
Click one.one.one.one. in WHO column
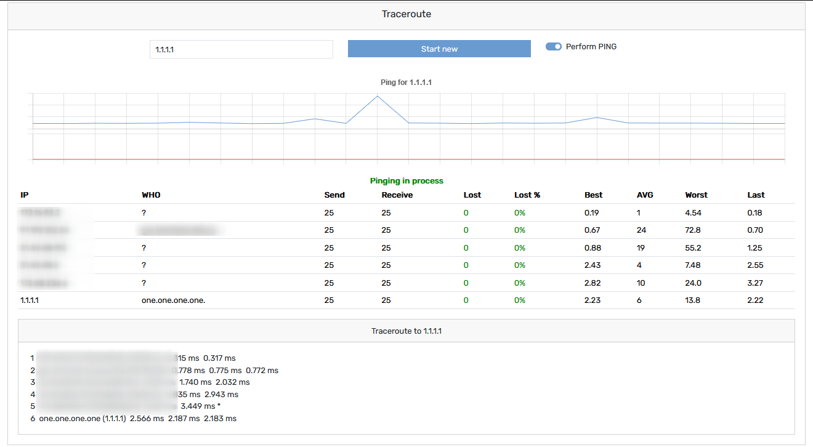(x=174, y=300)
